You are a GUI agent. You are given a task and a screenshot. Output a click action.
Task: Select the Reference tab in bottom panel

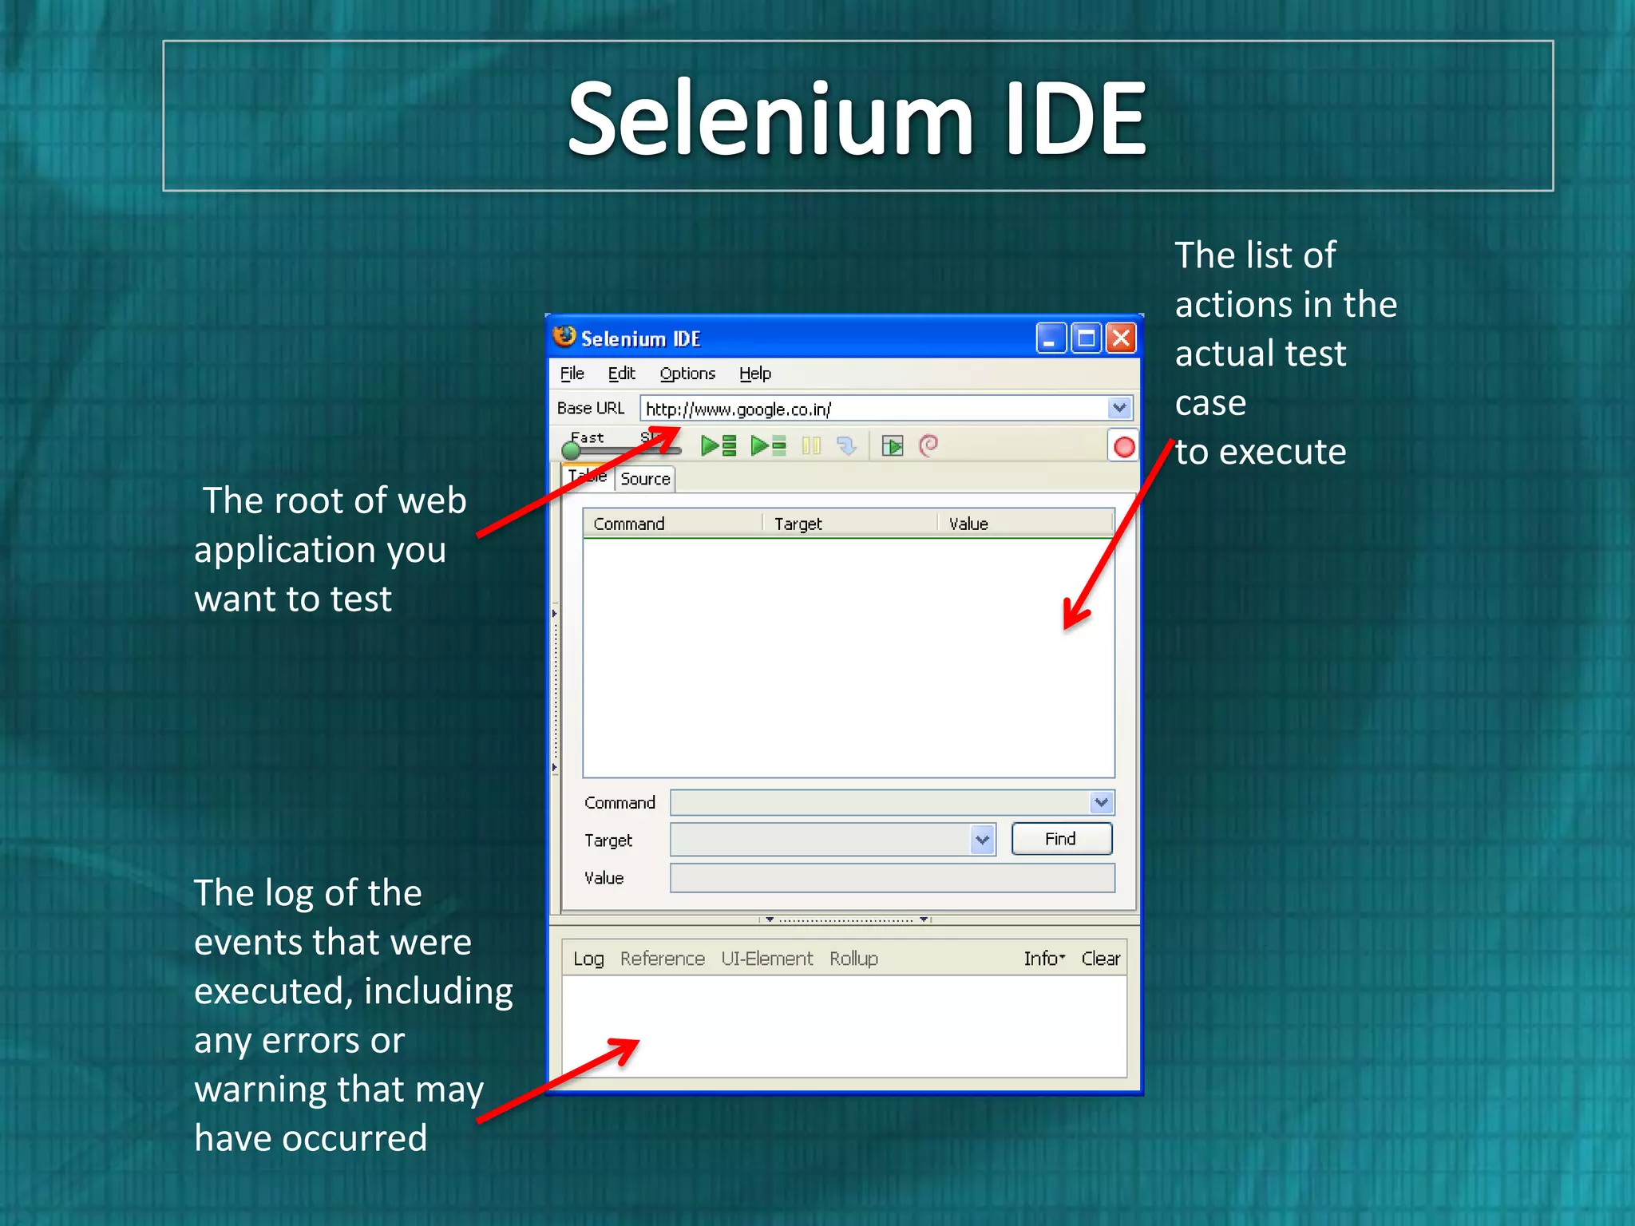click(662, 958)
